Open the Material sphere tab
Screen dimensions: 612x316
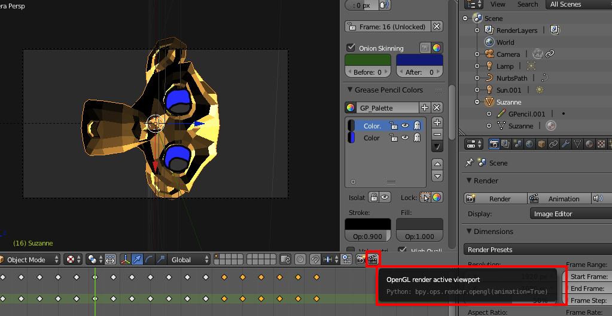point(589,144)
